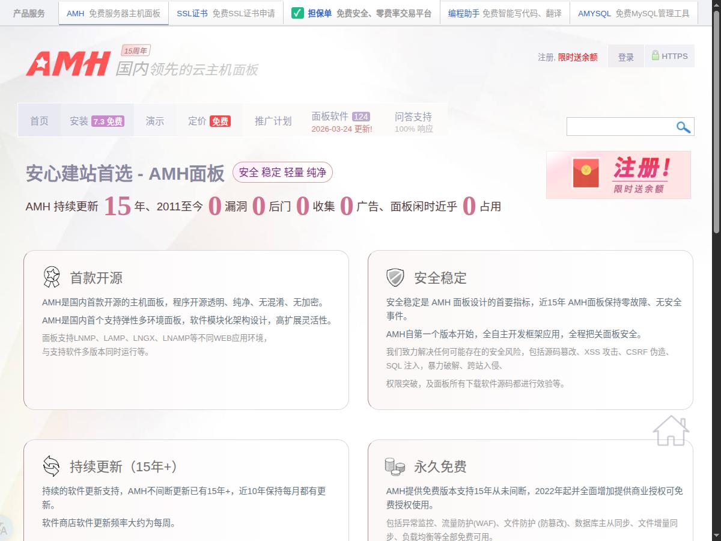
Task: Open the 定价 pricing tab
Action: [x=208, y=121]
